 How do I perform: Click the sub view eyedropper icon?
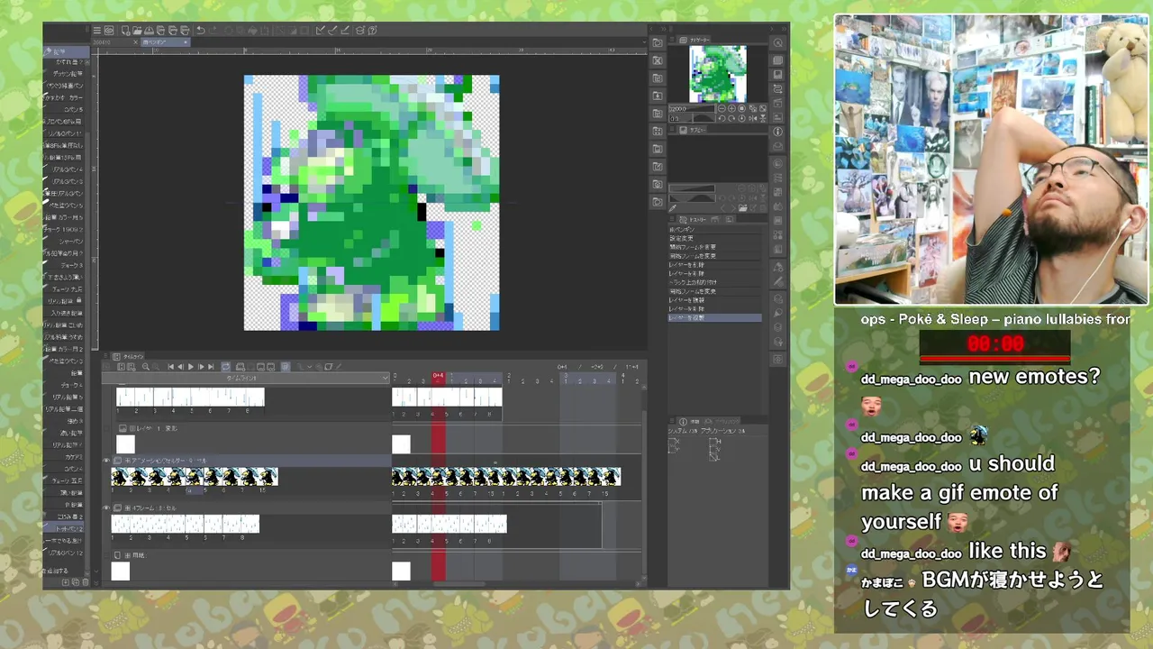(x=673, y=208)
